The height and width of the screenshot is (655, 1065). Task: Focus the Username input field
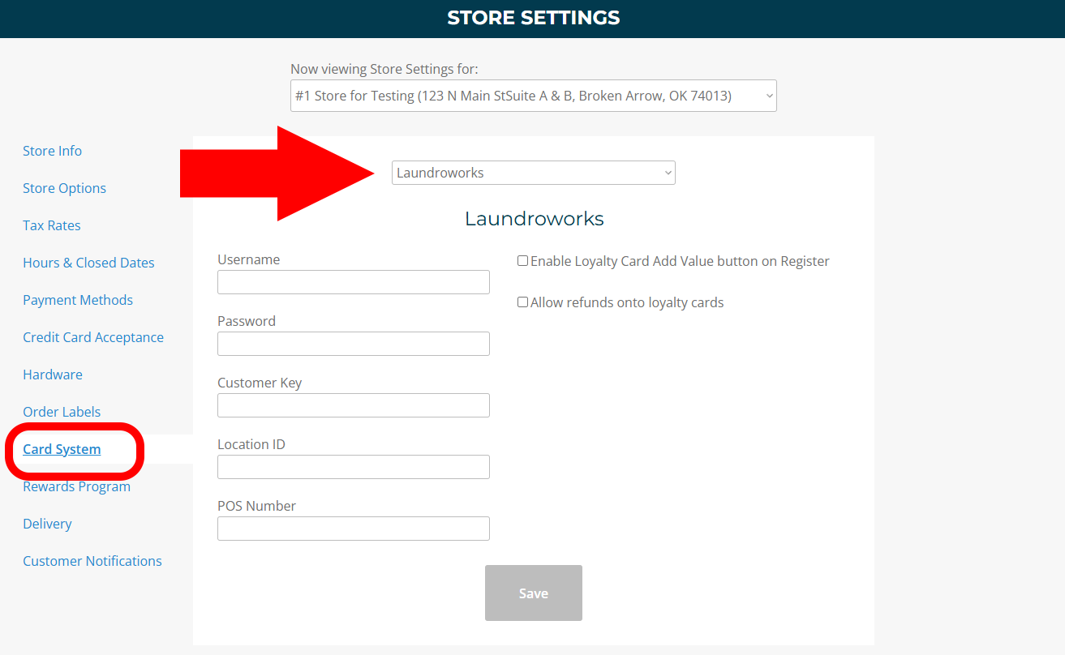point(354,282)
